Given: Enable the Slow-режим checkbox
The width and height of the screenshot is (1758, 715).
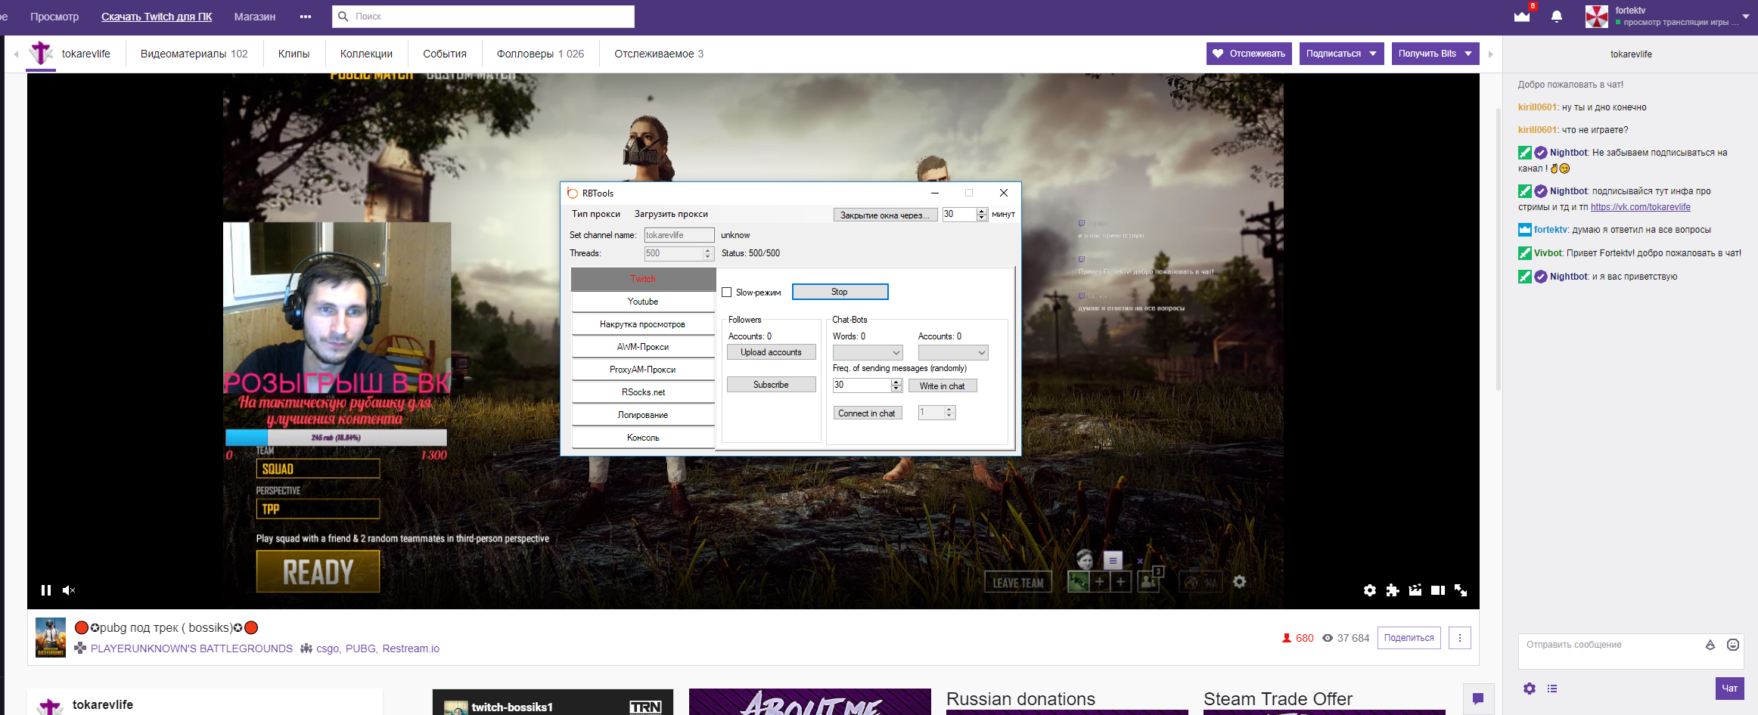Looking at the screenshot, I should click(727, 292).
